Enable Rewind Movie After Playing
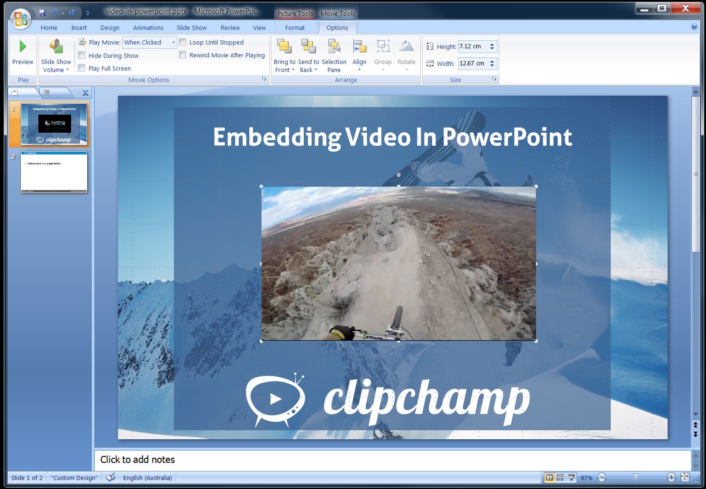This screenshot has height=489, width=706. tap(183, 54)
